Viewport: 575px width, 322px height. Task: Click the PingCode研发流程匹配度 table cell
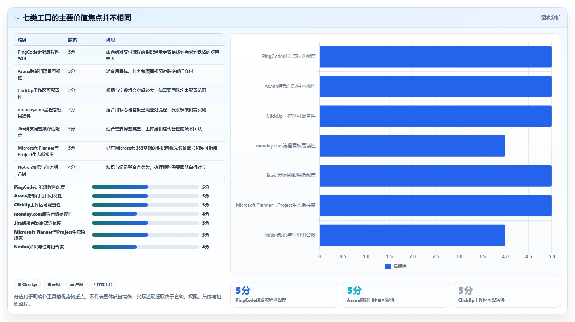(x=40, y=55)
